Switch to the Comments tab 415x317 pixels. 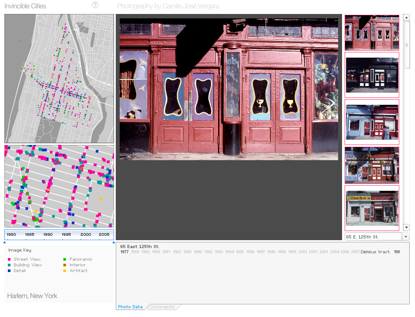pyautogui.click(x=162, y=307)
